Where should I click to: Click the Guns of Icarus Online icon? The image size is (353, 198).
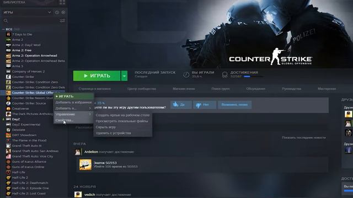point(8,167)
